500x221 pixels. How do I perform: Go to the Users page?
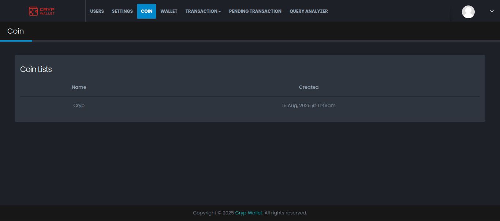coord(97,11)
